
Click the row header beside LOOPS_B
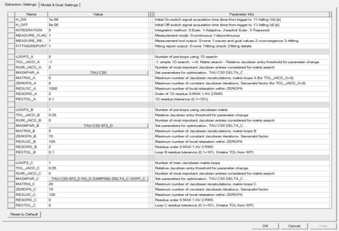coord(11,110)
